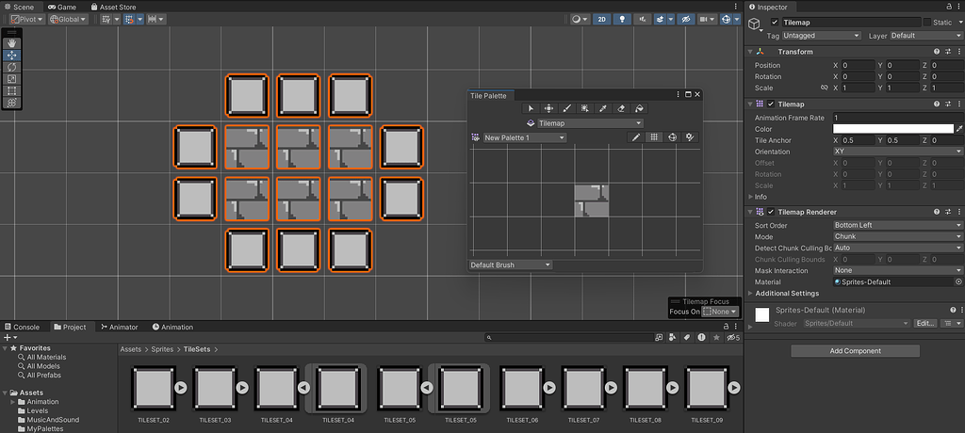Select the TILESET_02 sprite thumbnail
This screenshot has width=965, height=433.
[x=153, y=387]
